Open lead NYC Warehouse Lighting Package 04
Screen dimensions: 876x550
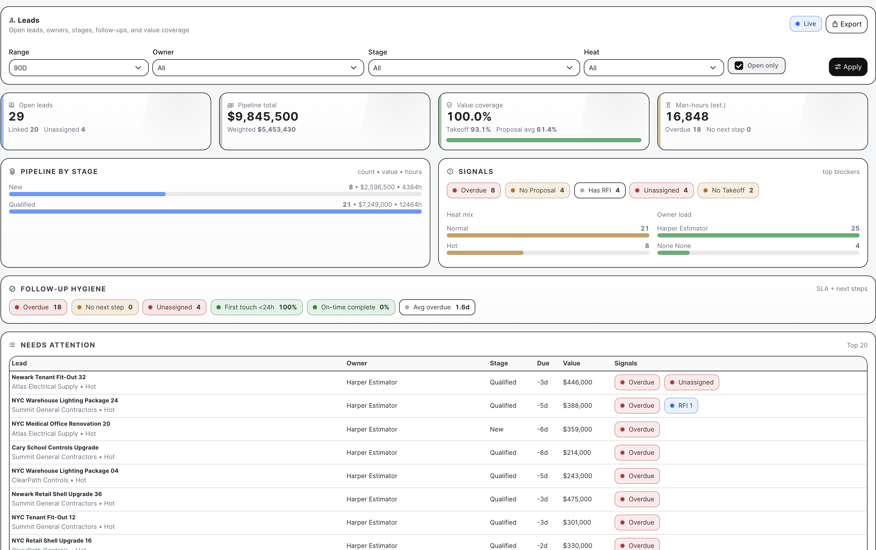(65, 471)
